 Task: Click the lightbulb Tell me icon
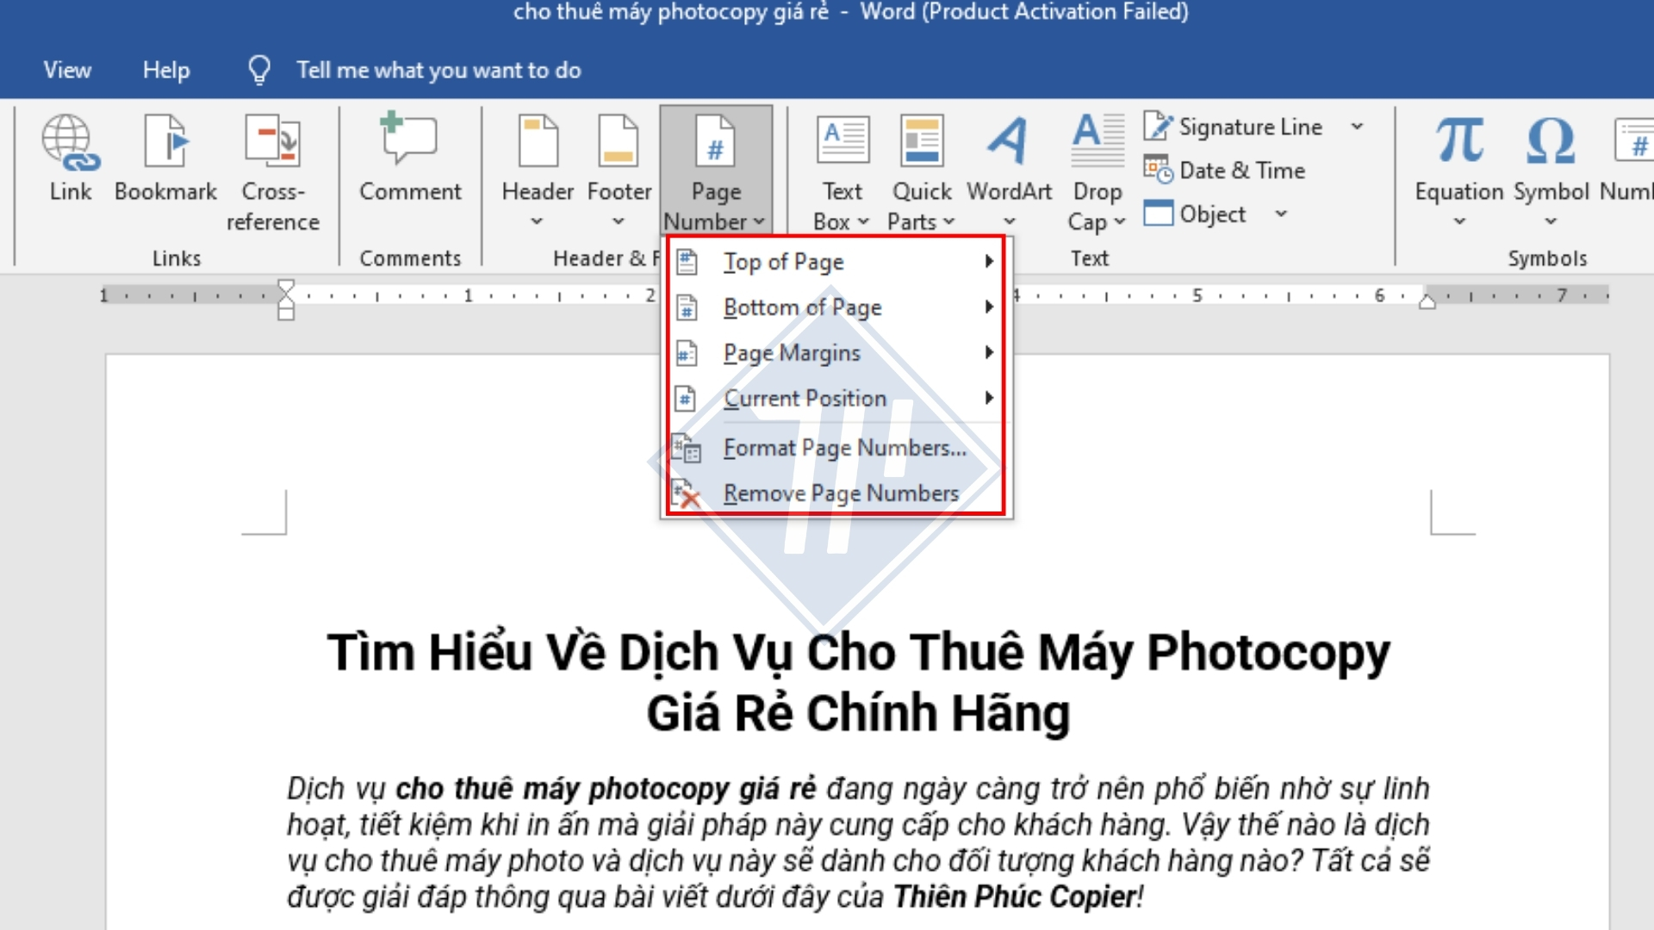coord(259,70)
